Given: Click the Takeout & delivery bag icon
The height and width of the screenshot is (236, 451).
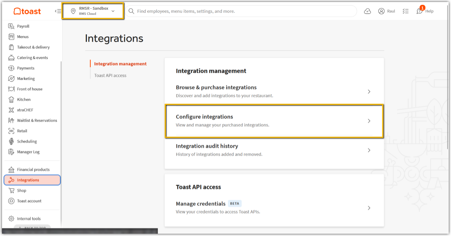Looking at the screenshot, I should pos(11,47).
